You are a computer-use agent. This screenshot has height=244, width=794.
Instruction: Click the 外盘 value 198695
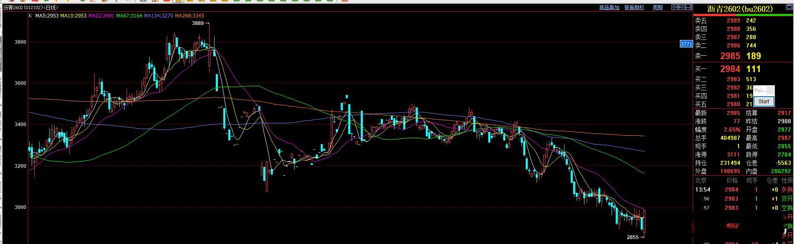tap(730, 171)
